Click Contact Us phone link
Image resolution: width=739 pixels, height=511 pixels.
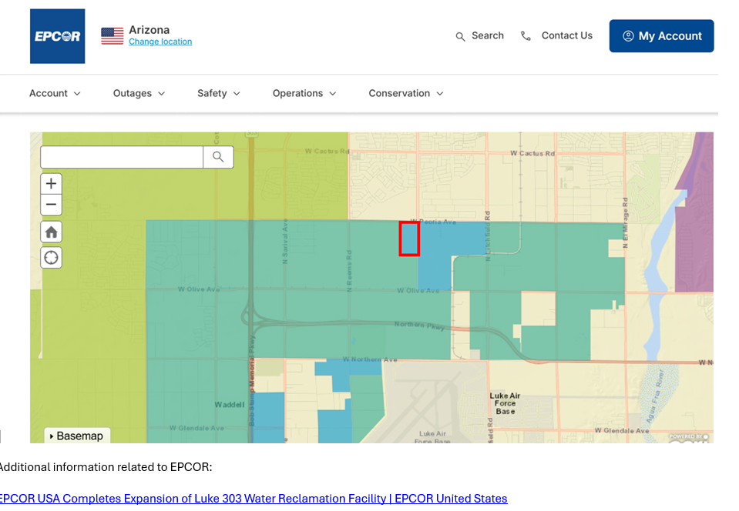pos(557,36)
